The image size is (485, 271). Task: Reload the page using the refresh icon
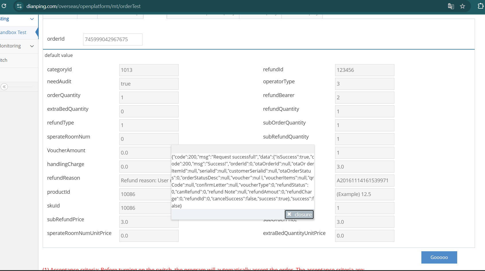pyautogui.click(x=4, y=6)
